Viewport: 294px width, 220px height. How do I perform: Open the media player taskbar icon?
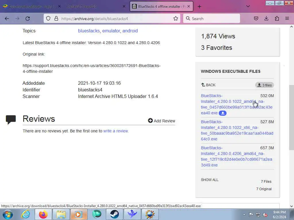(x=79, y=214)
